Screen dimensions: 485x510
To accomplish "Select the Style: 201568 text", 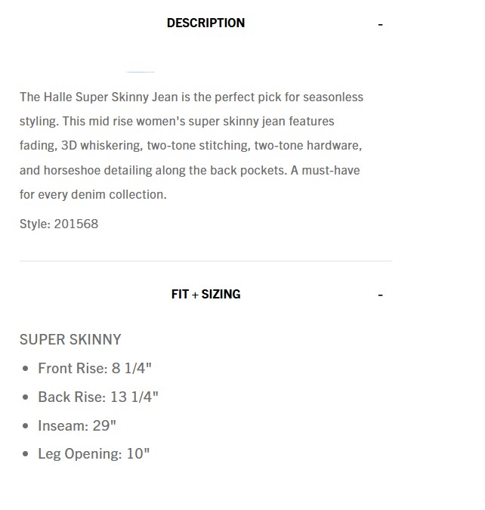I will point(59,224).
